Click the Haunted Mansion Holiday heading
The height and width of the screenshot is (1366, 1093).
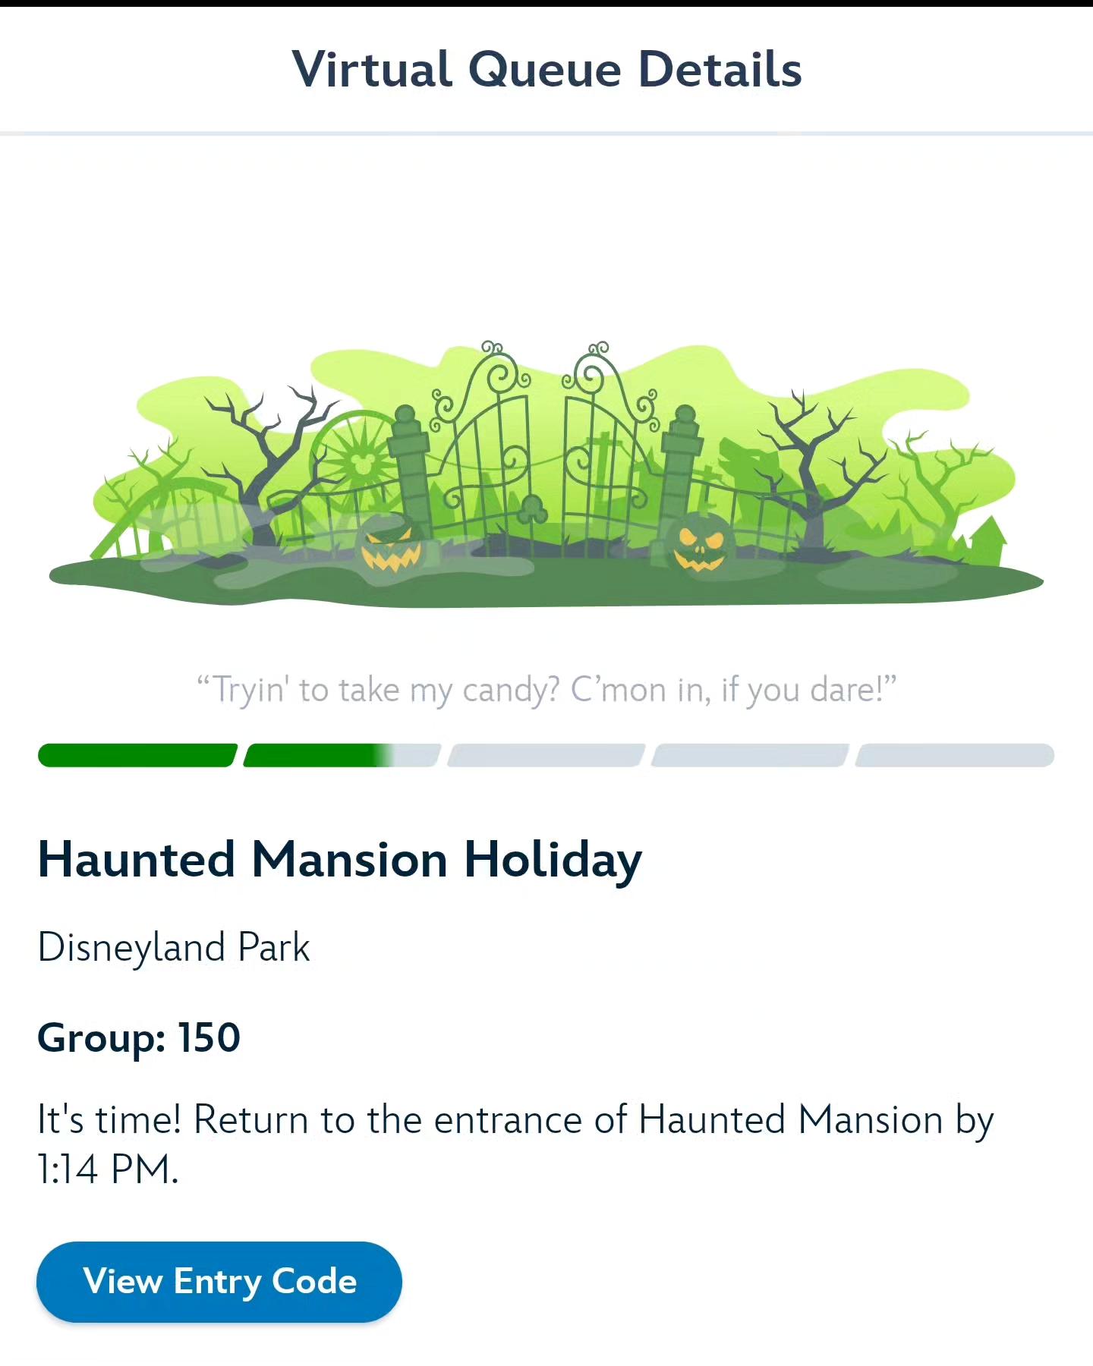click(x=340, y=861)
